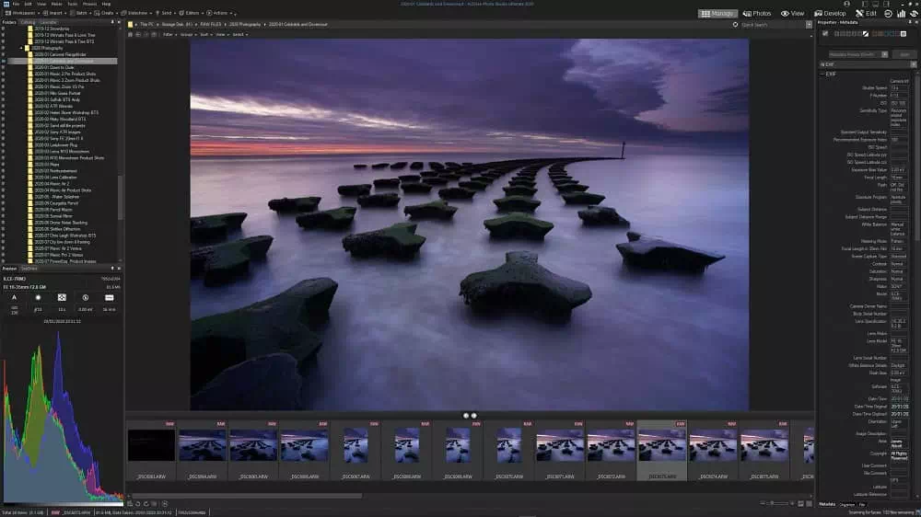Expand the Metadata Presets dropdown

(884, 54)
